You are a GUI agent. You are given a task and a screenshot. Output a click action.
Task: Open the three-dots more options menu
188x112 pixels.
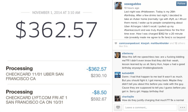pos(182,107)
